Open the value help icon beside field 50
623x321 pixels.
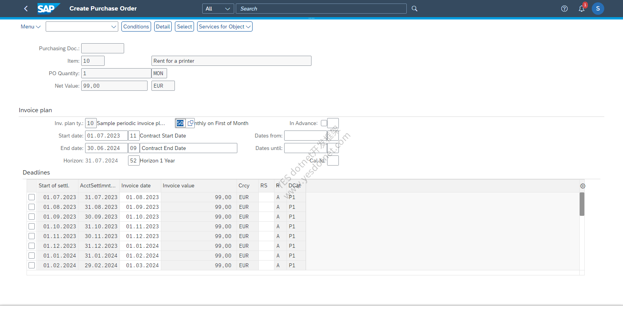click(x=190, y=123)
